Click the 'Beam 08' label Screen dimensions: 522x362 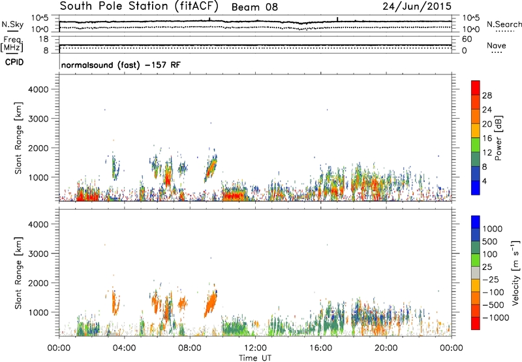coord(254,7)
